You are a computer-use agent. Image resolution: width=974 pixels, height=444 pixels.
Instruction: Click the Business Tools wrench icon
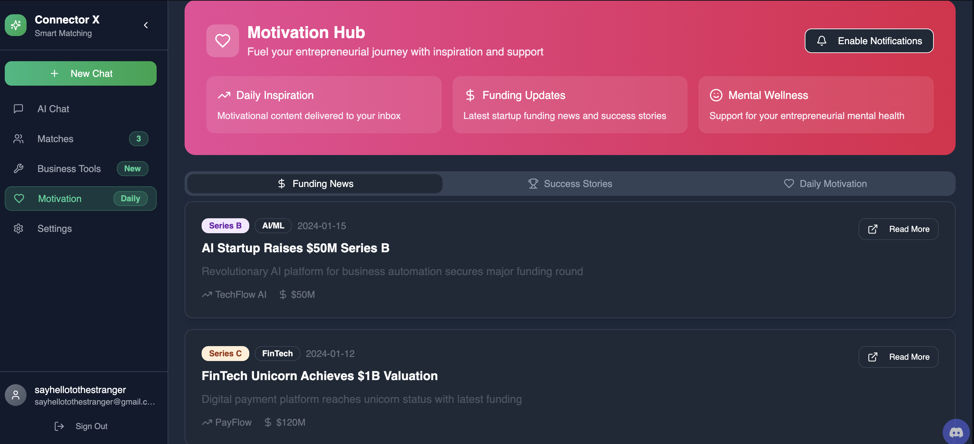[18, 168]
